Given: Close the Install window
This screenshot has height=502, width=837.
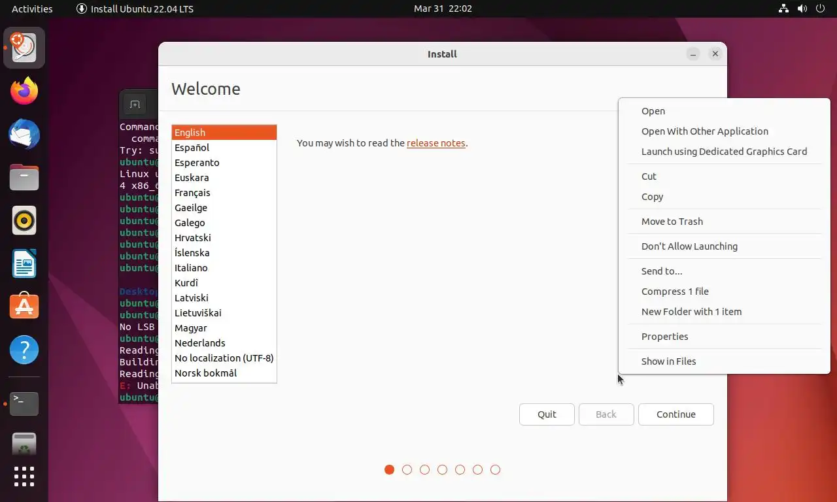Looking at the screenshot, I should [715, 54].
